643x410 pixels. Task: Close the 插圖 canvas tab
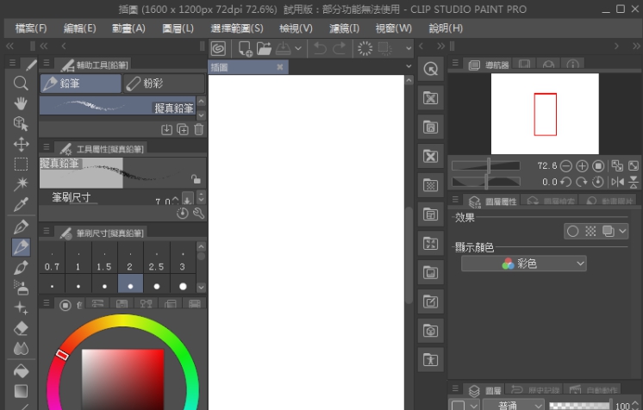(x=280, y=67)
